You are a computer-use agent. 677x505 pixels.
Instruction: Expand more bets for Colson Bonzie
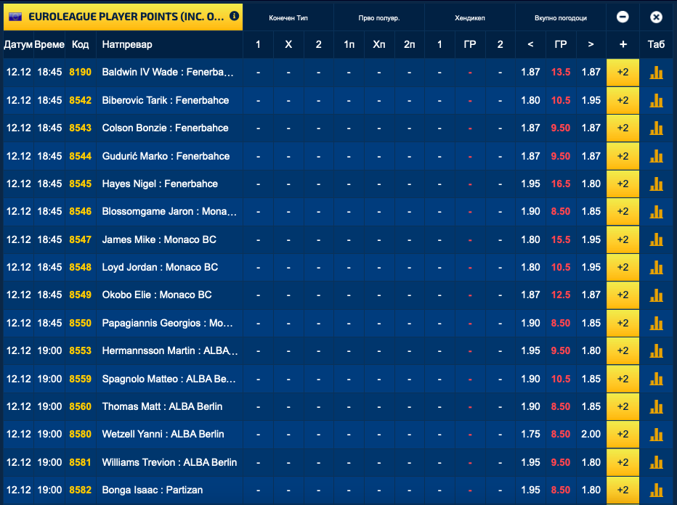coord(623,128)
